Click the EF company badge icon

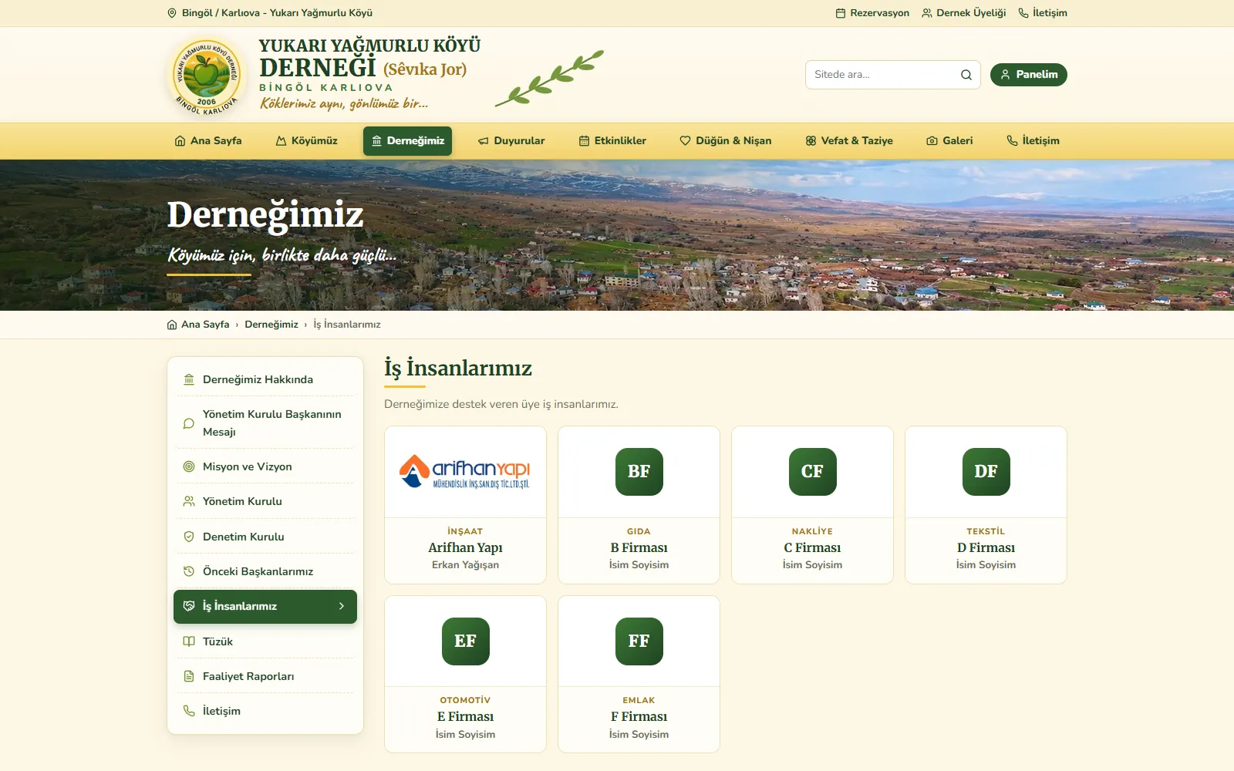click(465, 641)
